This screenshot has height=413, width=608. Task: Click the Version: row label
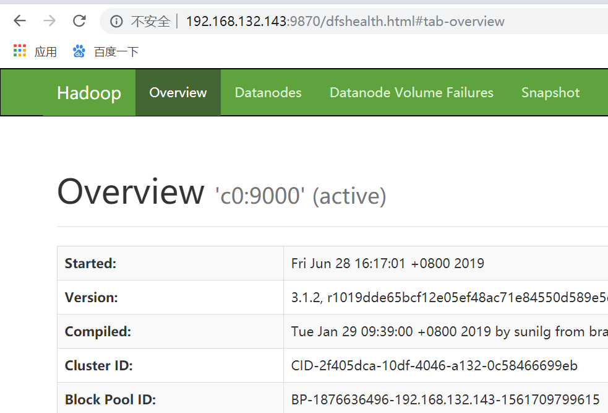[91, 297]
